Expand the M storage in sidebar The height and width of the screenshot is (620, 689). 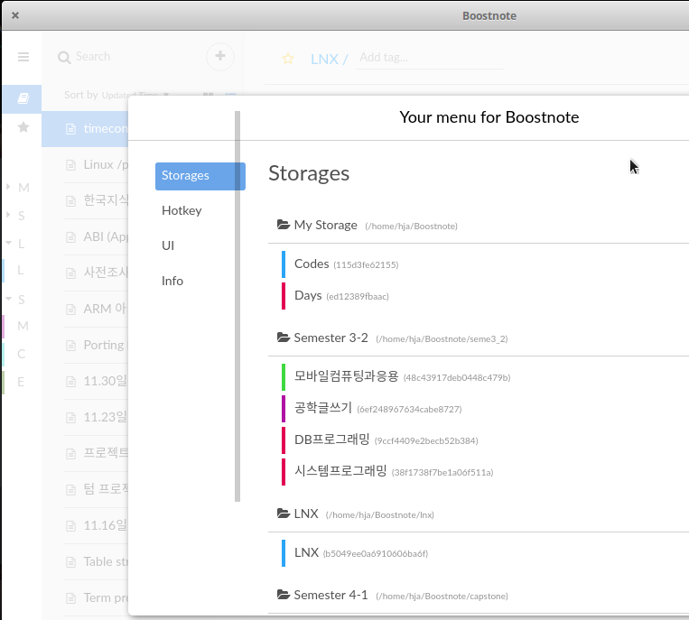tap(8, 187)
